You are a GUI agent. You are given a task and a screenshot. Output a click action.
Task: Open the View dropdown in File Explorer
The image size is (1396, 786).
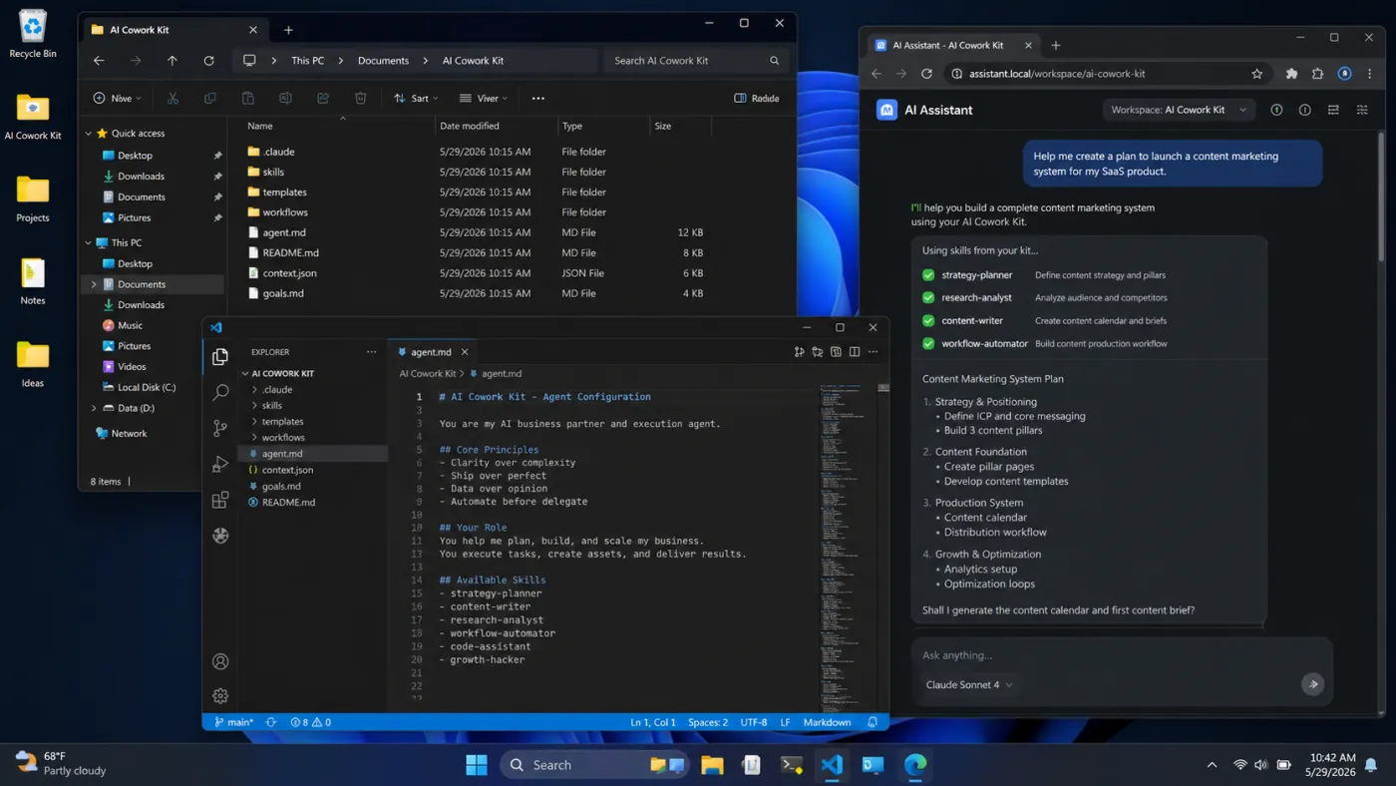click(484, 98)
